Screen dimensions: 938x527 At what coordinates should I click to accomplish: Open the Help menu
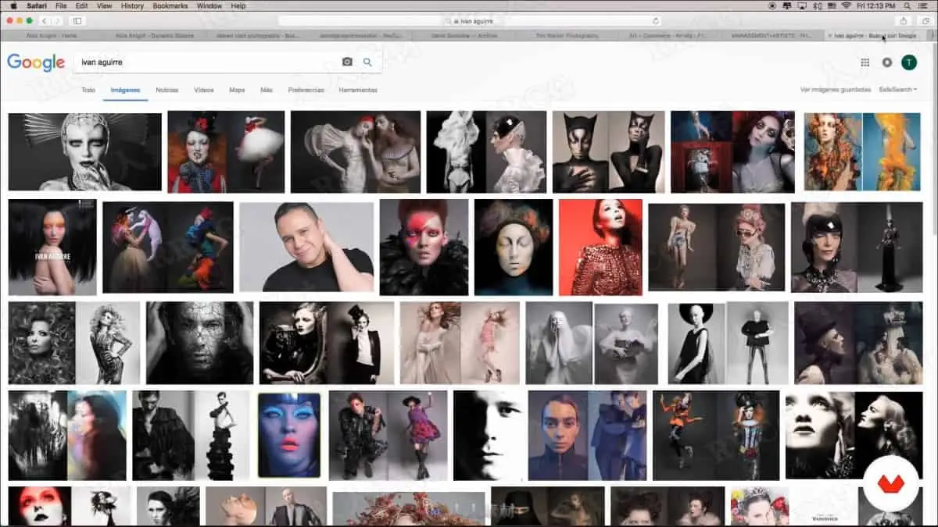pos(238,5)
